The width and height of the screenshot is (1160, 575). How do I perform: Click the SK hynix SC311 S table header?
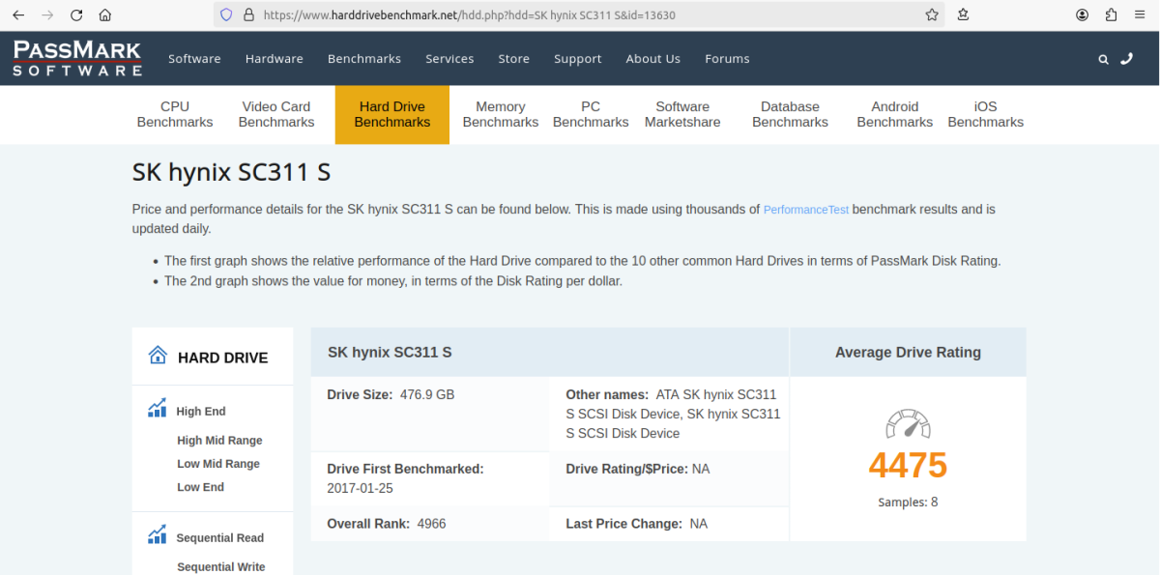(x=390, y=353)
